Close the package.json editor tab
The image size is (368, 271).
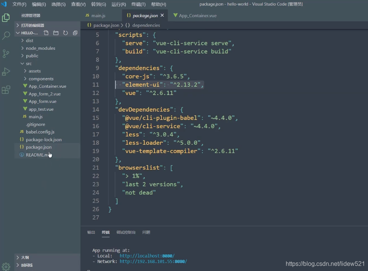[x=162, y=15]
